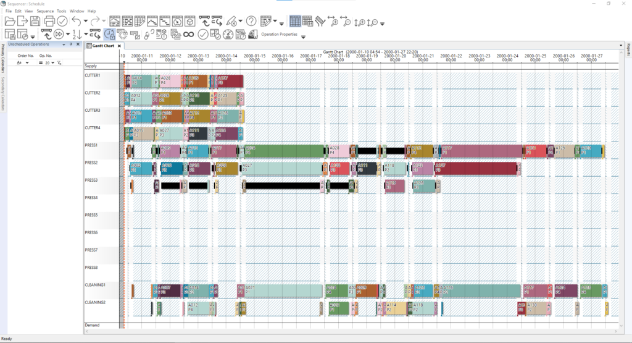632x343 pixels.
Task: Click the Zoom in horizontally magnifier icon
Action: click(x=333, y=22)
